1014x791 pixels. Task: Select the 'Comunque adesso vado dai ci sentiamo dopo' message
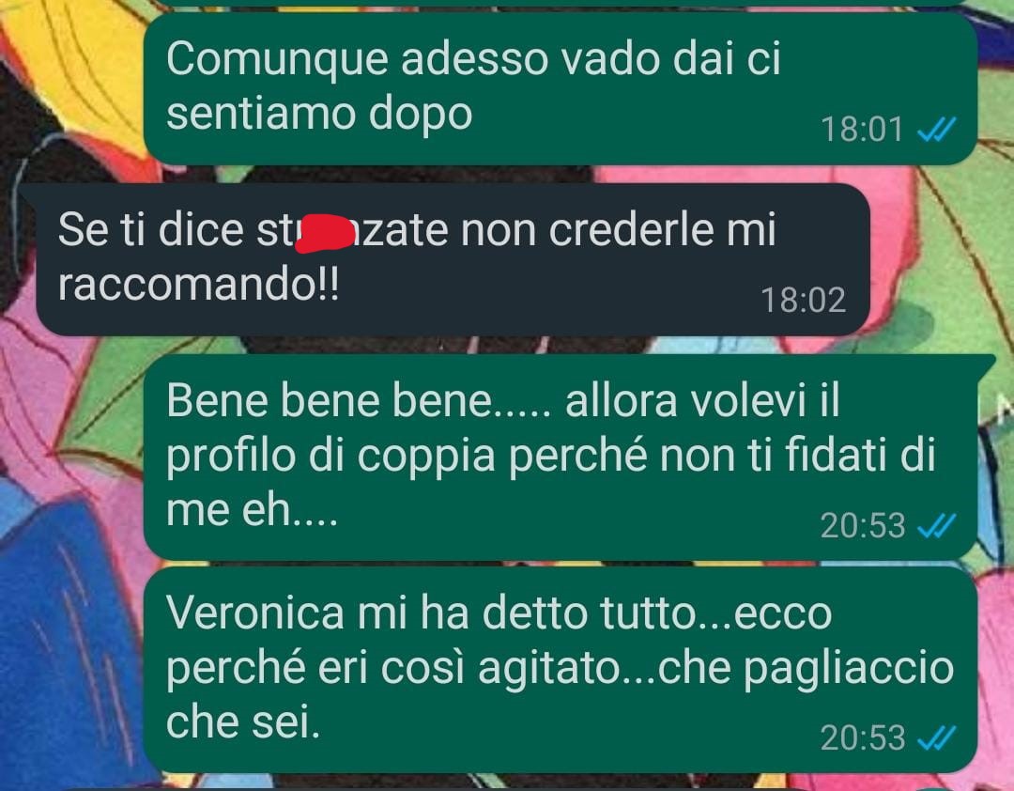point(560,88)
